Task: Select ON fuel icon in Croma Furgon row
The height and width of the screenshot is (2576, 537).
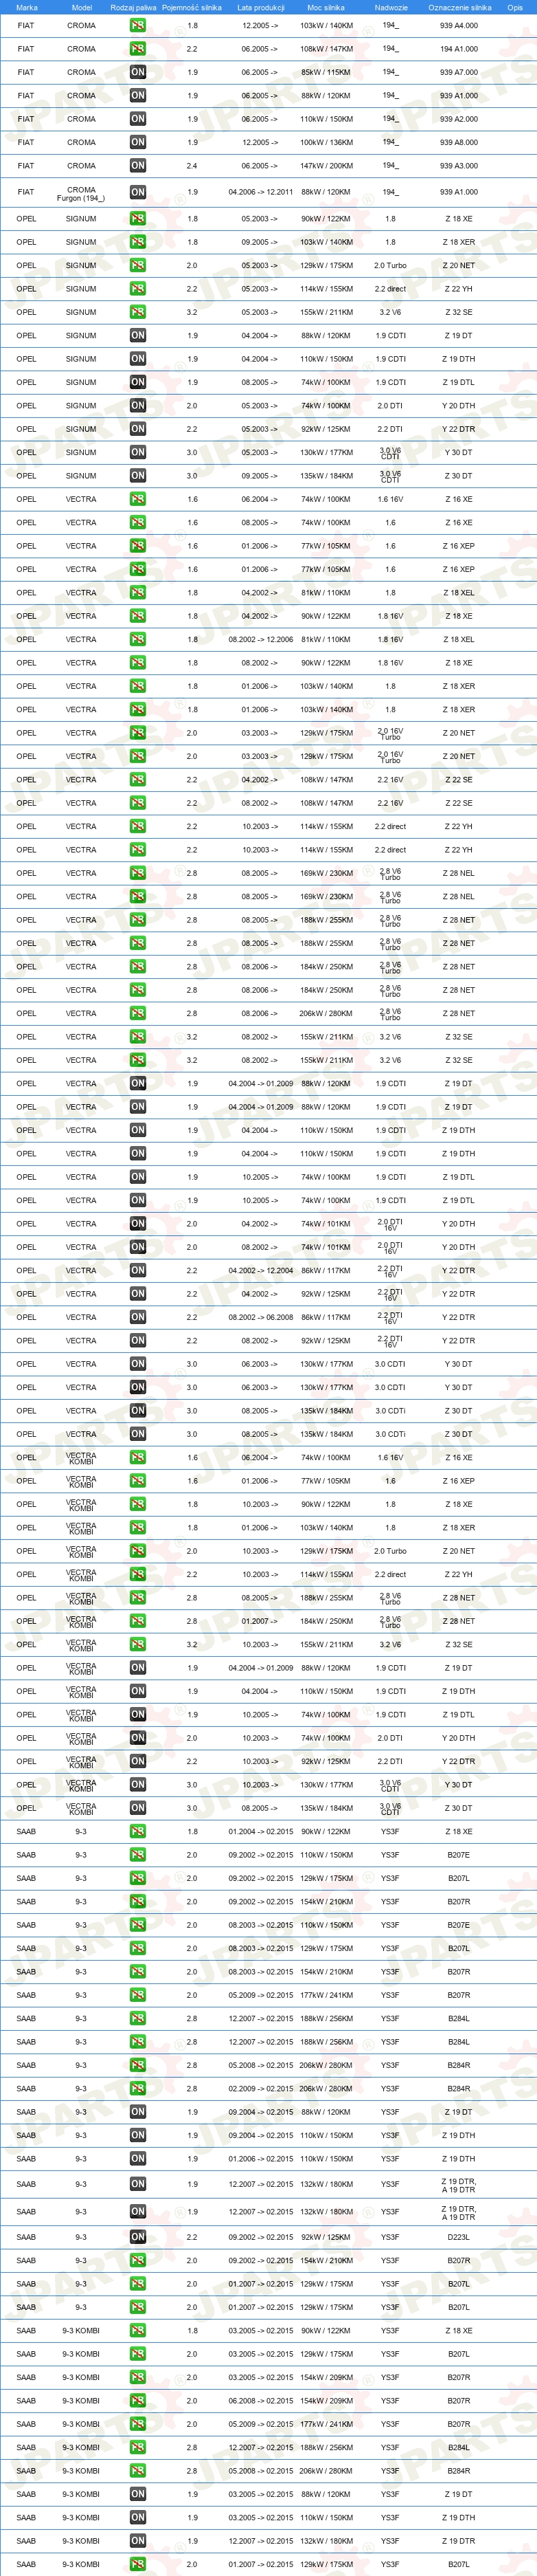Action: pyautogui.click(x=138, y=192)
